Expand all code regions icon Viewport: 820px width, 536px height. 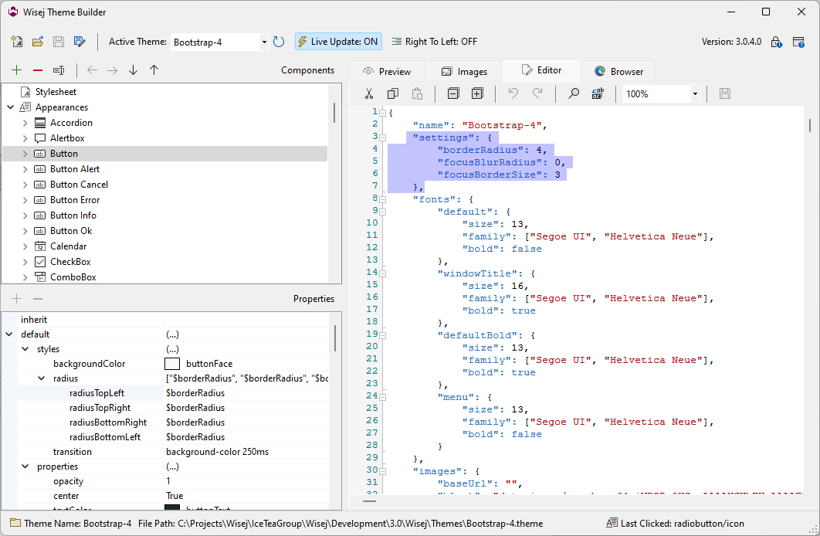click(477, 93)
